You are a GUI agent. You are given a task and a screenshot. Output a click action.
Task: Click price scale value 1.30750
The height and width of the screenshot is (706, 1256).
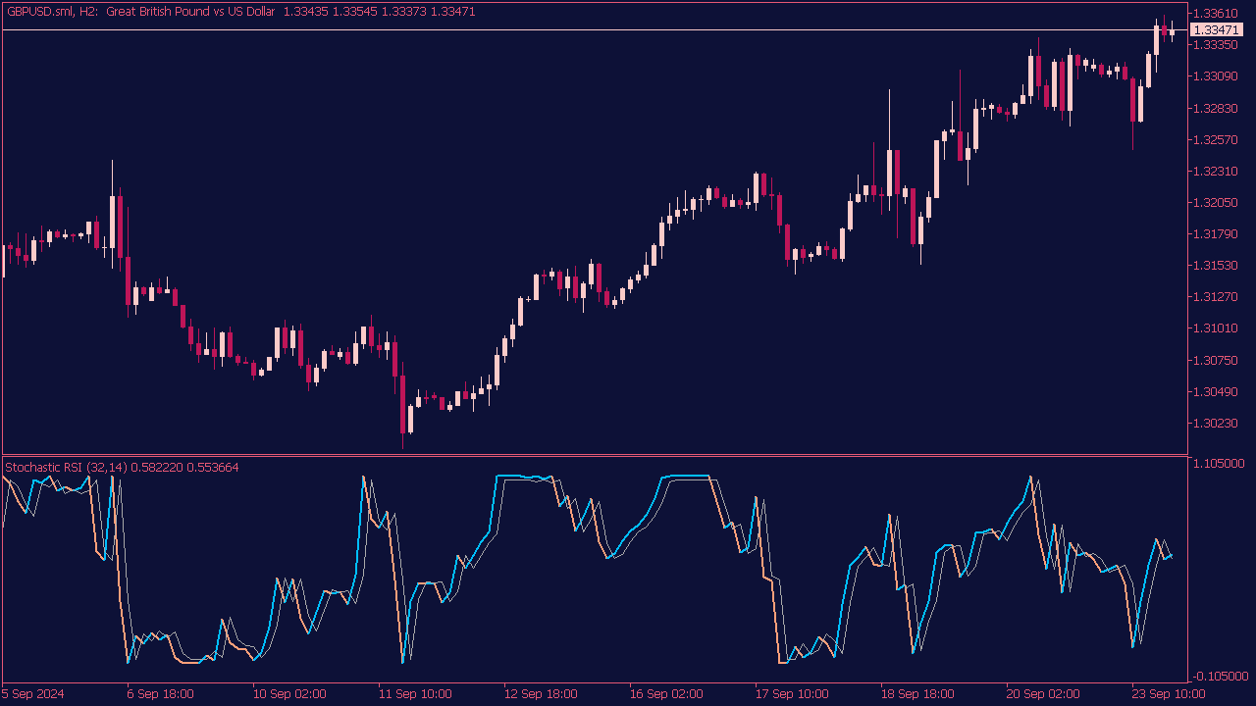pos(1217,360)
